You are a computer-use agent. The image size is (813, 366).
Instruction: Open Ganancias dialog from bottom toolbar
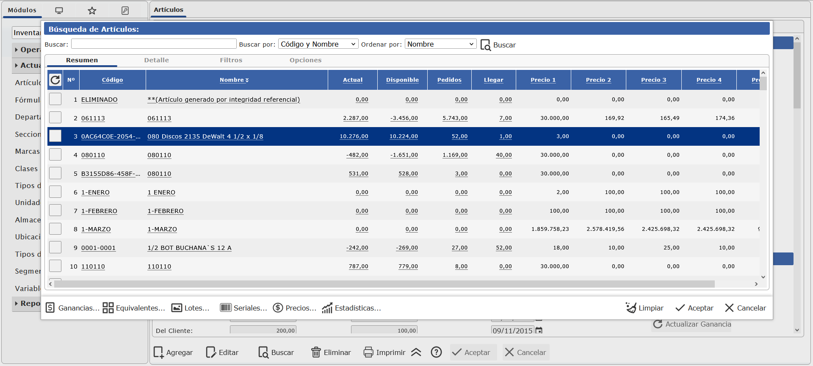click(72, 308)
